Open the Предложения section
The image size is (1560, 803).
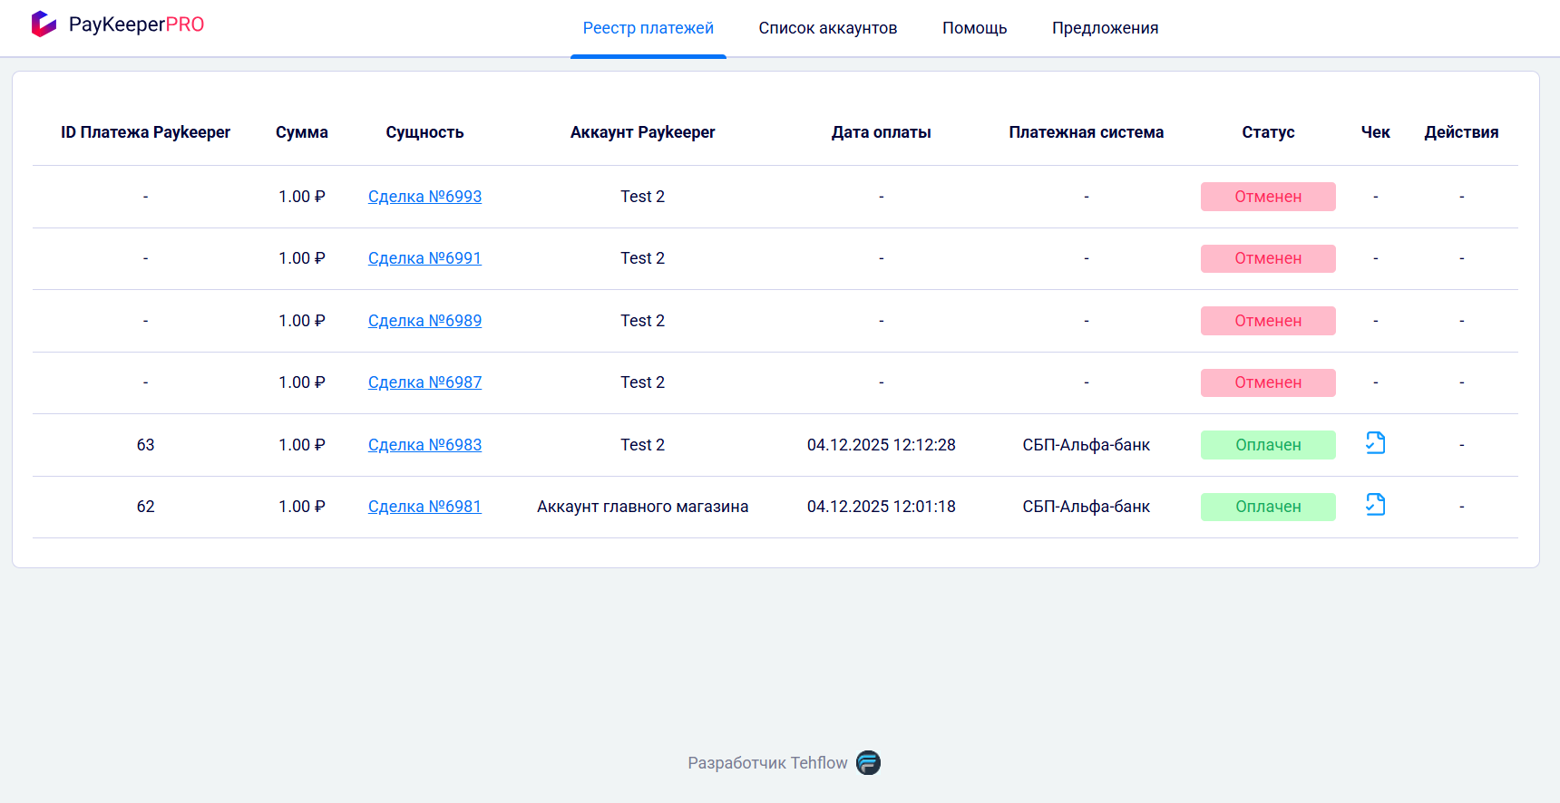click(x=1105, y=28)
